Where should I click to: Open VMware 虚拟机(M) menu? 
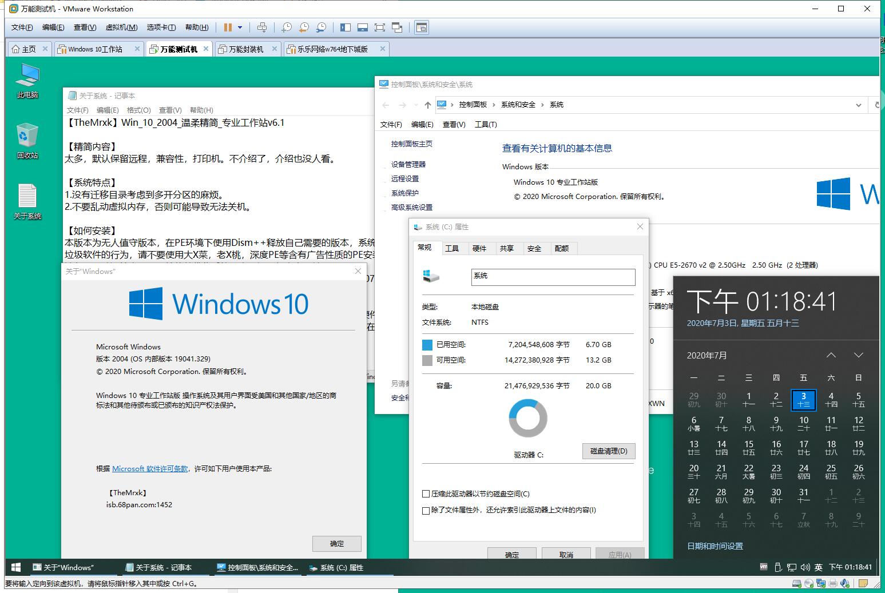click(x=121, y=27)
